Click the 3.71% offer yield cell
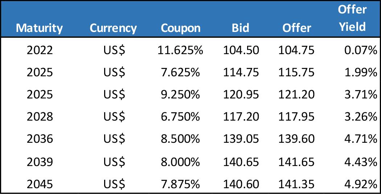 (361, 94)
